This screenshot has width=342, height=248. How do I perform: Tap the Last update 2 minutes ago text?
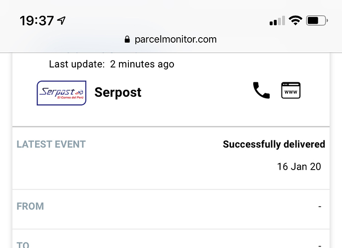coord(112,64)
